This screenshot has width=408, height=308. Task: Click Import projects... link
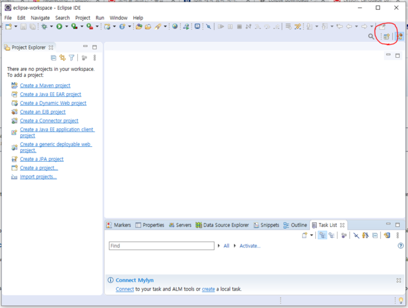[38, 177]
